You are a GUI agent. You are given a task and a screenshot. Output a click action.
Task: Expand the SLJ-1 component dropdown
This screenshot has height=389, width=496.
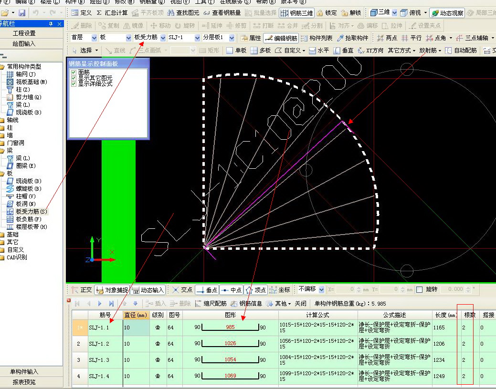point(197,38)
